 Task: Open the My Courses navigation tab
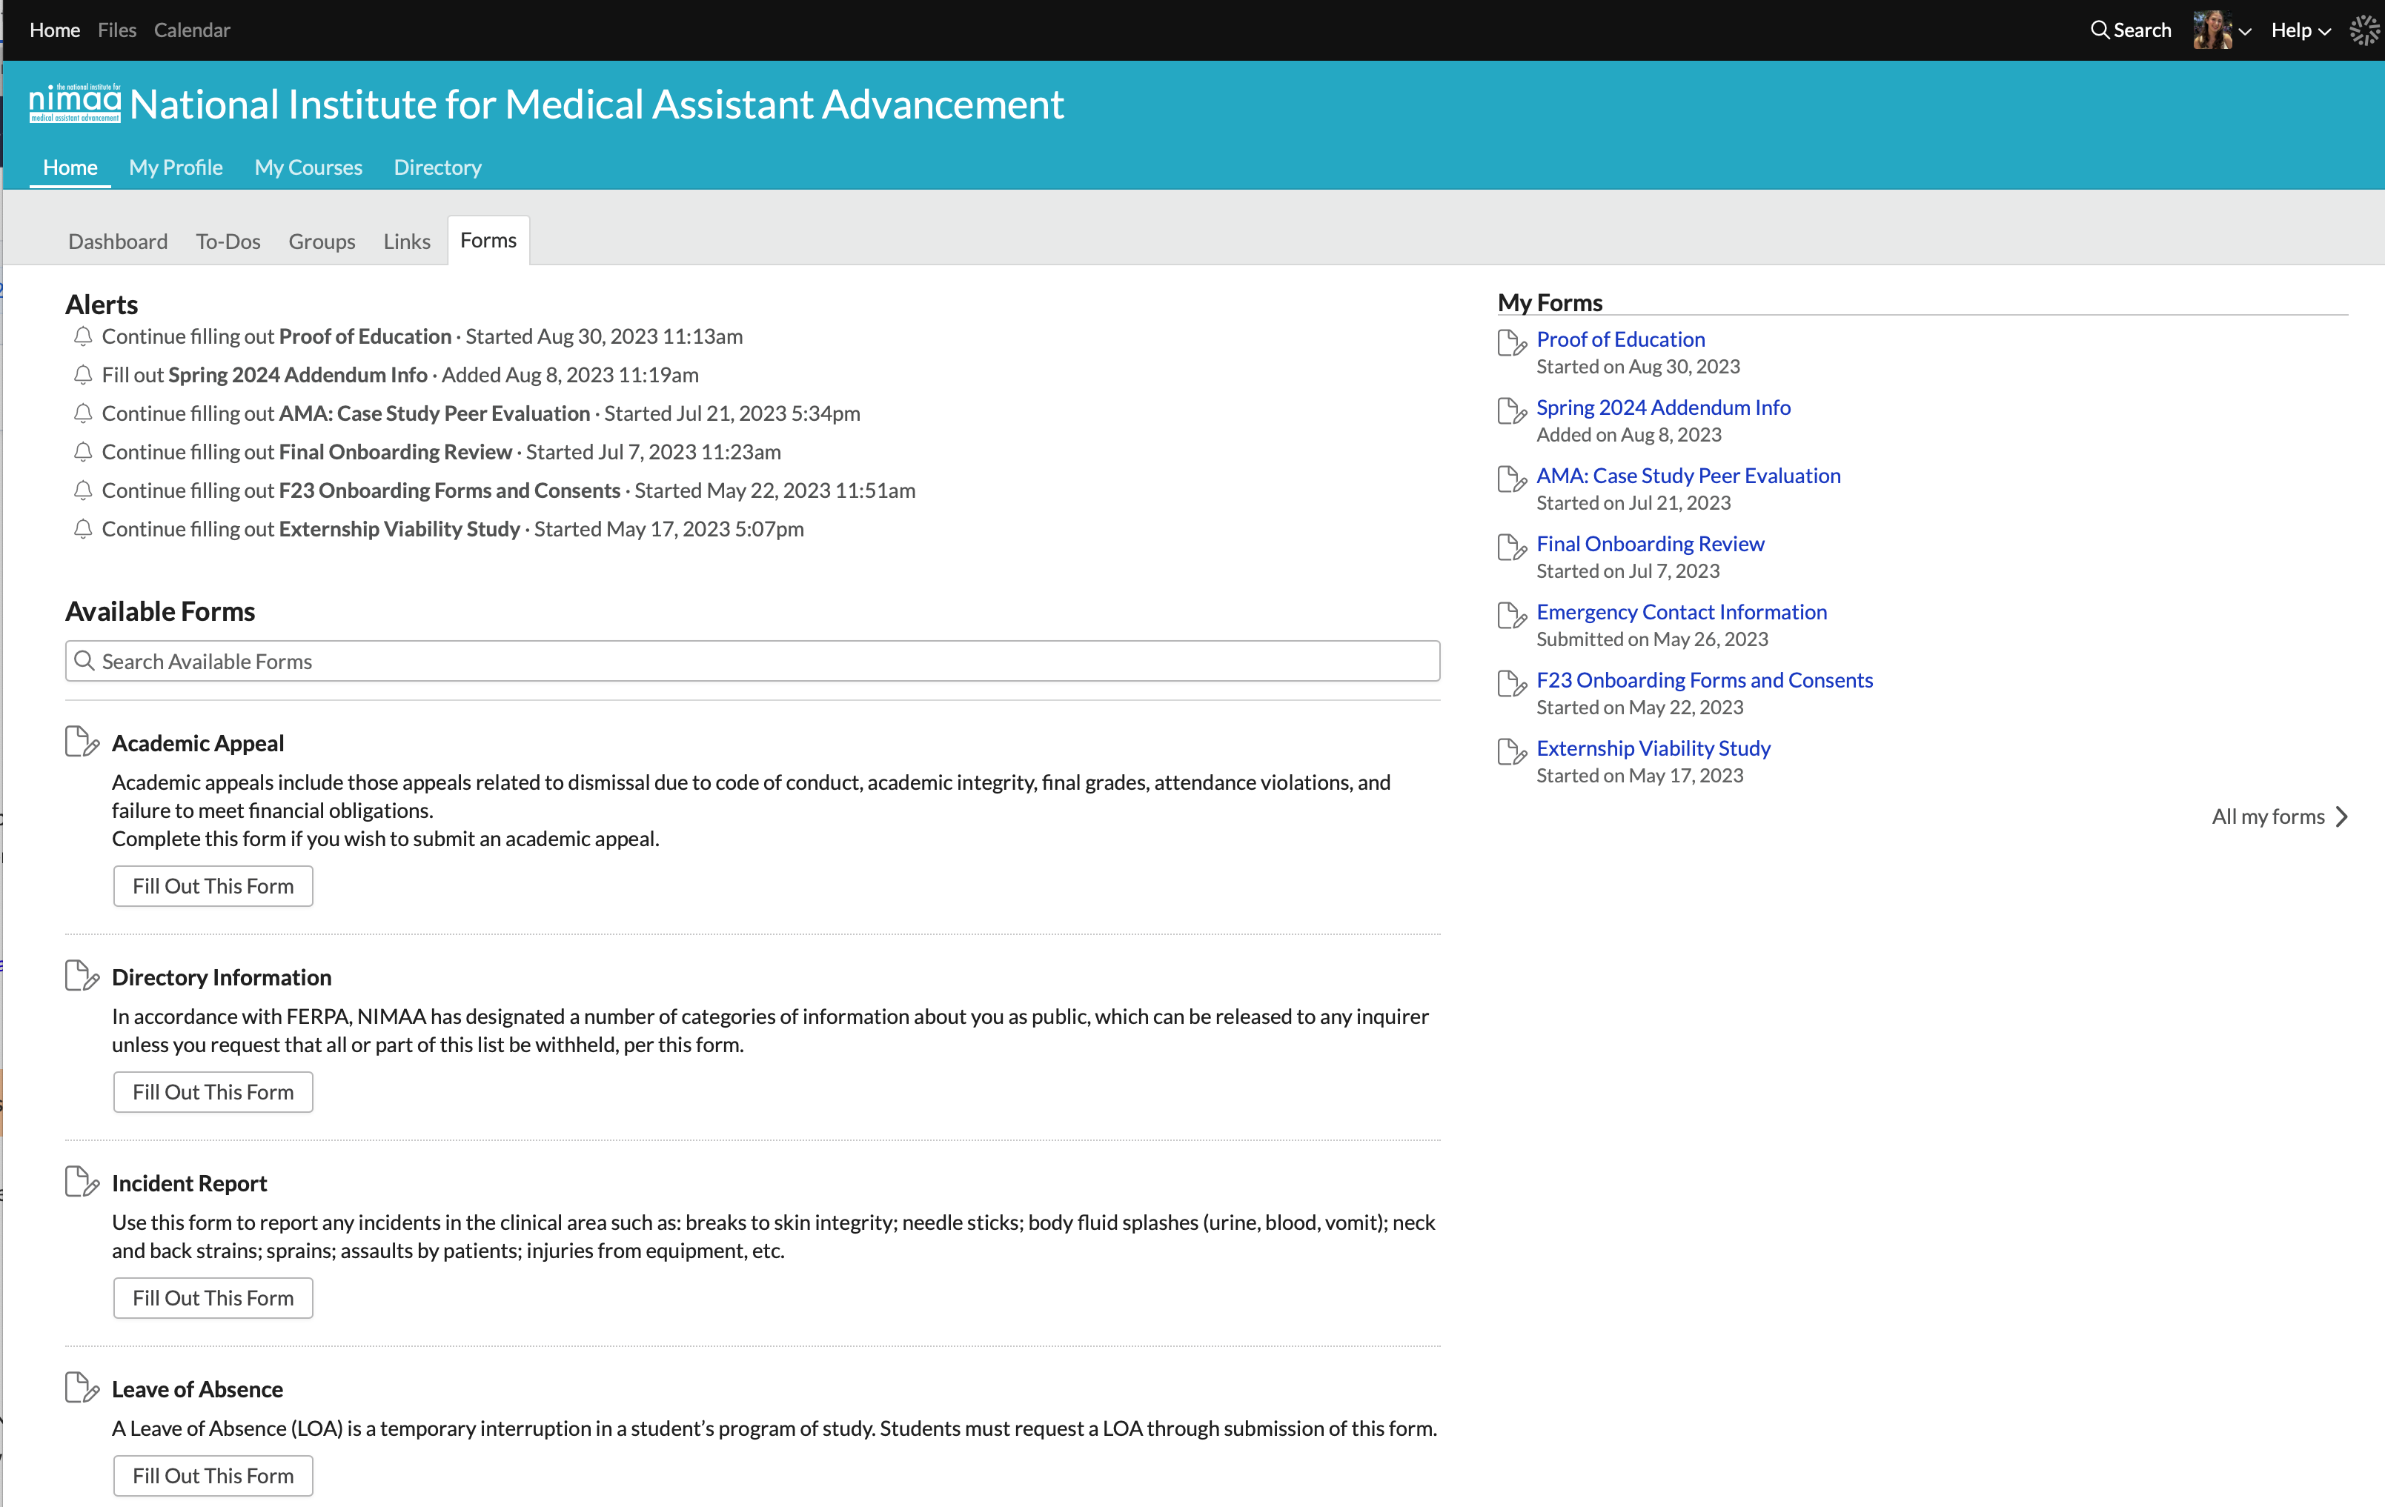pos(308,167)
